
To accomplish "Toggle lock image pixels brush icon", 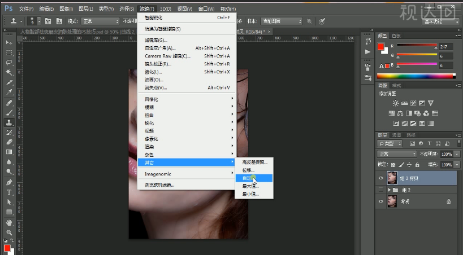I will 401,165.
